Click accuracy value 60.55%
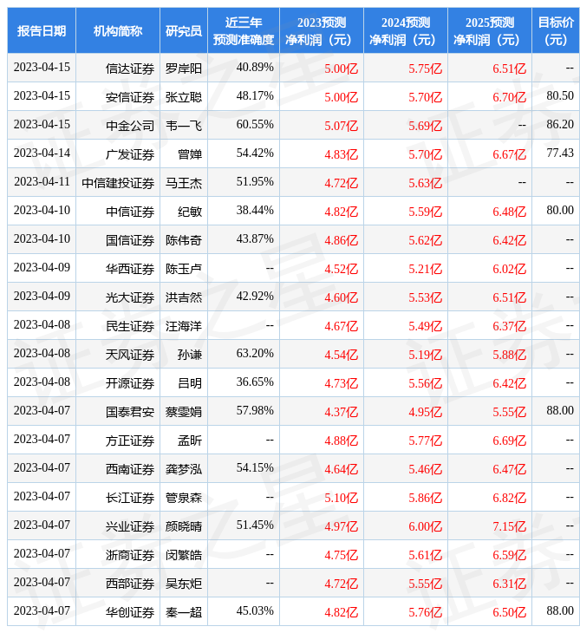Viewport: 580px width, 633px height. coord(255,124)
